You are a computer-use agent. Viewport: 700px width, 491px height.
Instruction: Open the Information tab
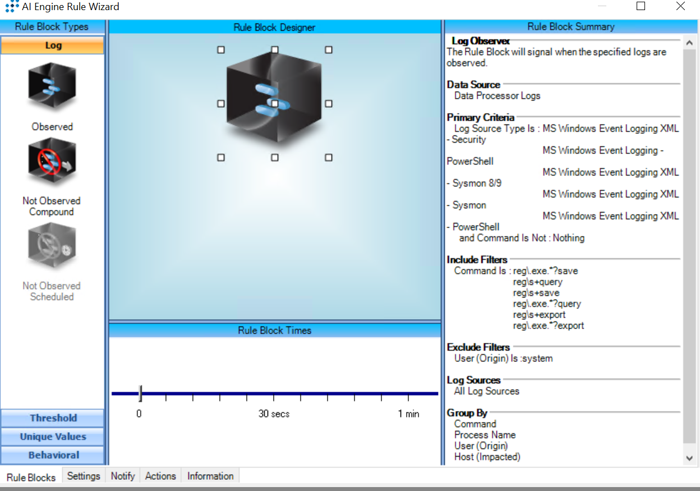coord(210,476)
